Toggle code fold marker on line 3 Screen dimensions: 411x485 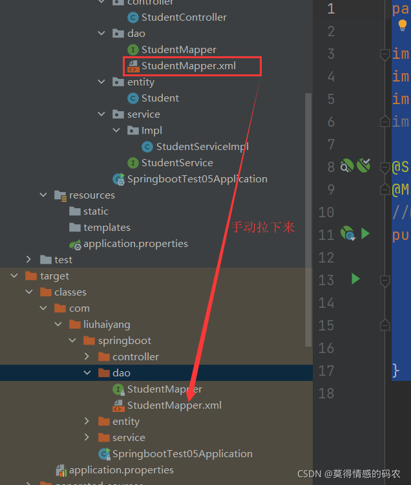(385, 55)
